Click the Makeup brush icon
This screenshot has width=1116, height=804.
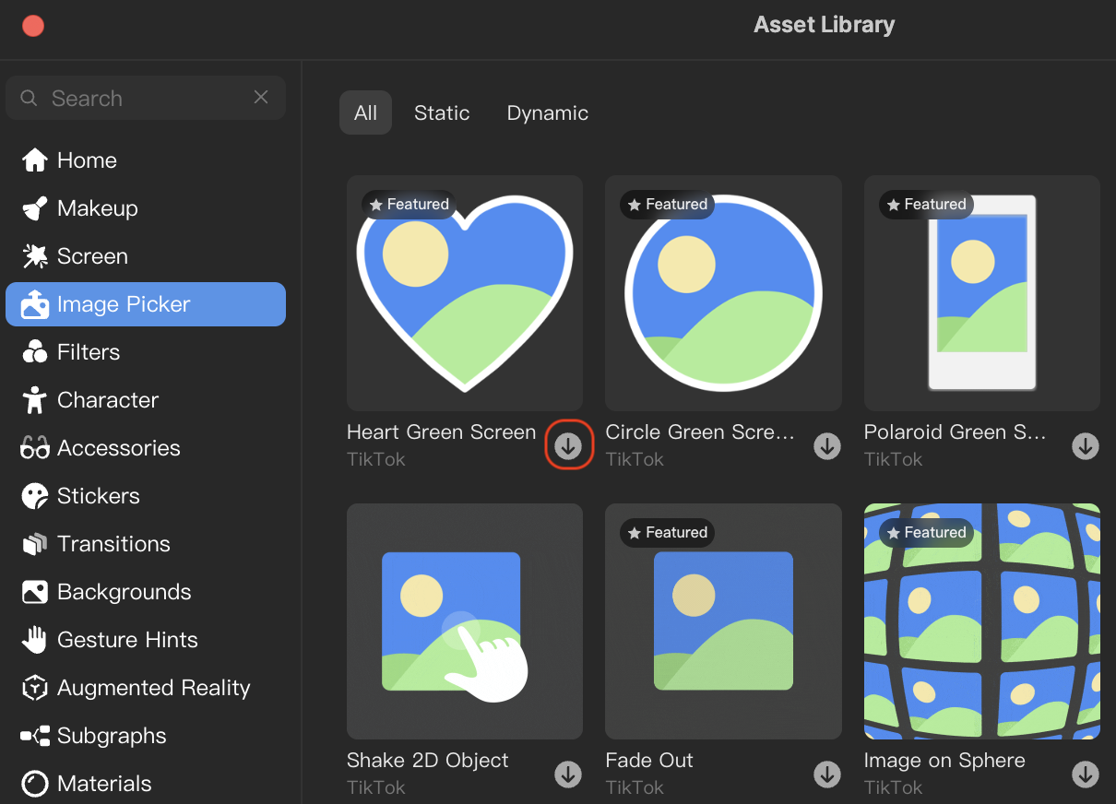tap(34, 208)
